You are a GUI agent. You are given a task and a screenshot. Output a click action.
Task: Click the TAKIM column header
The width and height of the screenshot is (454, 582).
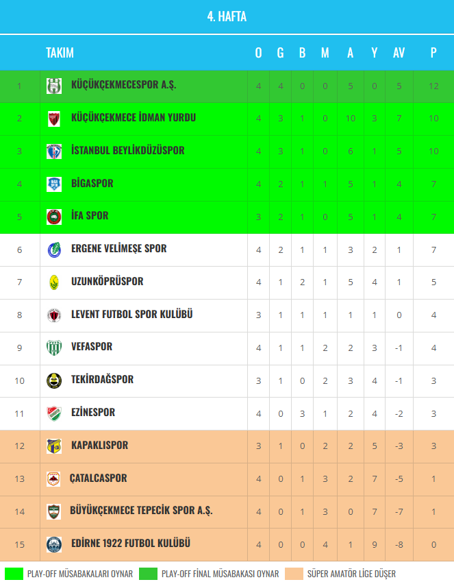click(x=60, y=53)
